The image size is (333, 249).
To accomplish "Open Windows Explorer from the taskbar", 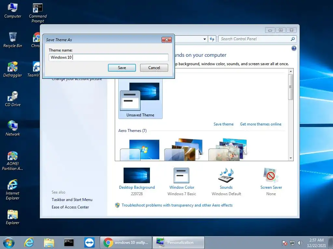I will (49, 243).
